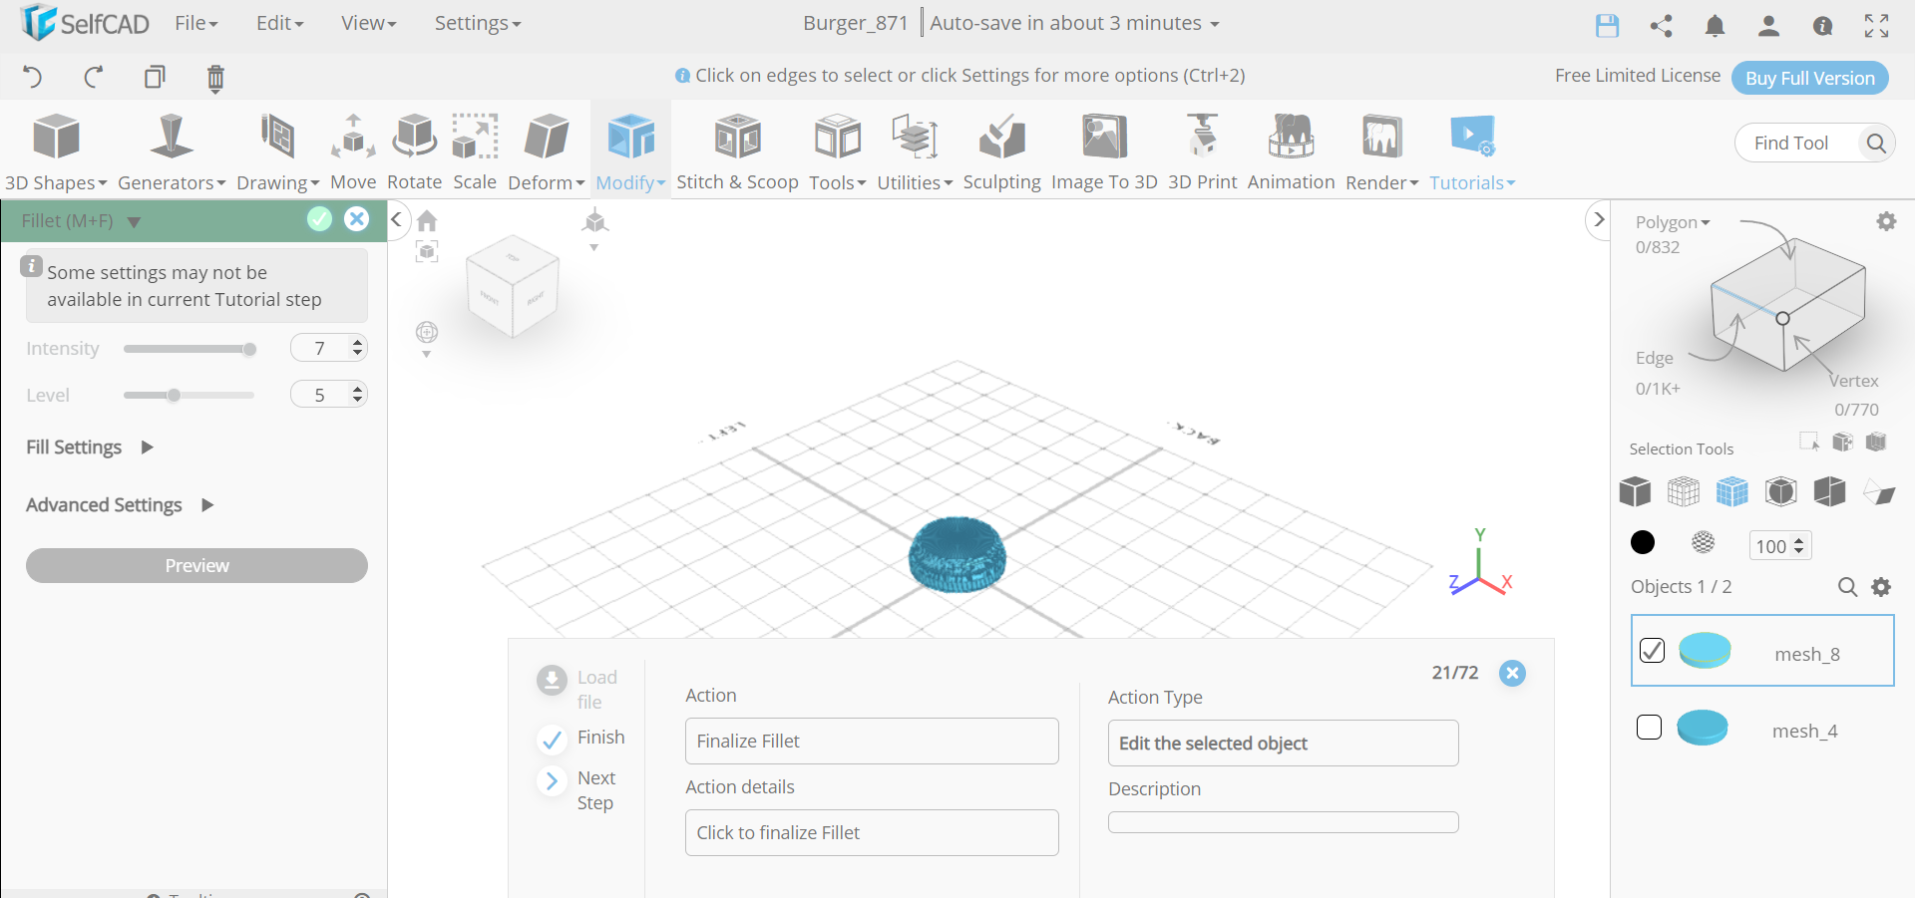The width and height of the screenshot is (1915, 898).
Task: Open the Settings menu
Action: point(477,23)
